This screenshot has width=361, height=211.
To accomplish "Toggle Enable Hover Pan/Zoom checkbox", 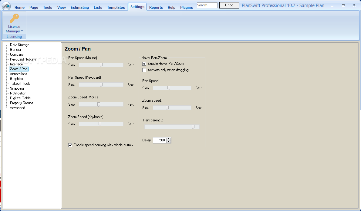I will point(144,64).
